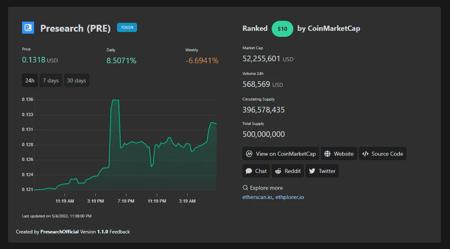Click the Twitter bird icon
Screen dimensions: 450x249
(312, 171)
